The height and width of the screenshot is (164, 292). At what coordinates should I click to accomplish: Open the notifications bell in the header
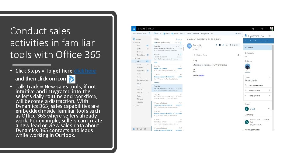tap(258, 29)
